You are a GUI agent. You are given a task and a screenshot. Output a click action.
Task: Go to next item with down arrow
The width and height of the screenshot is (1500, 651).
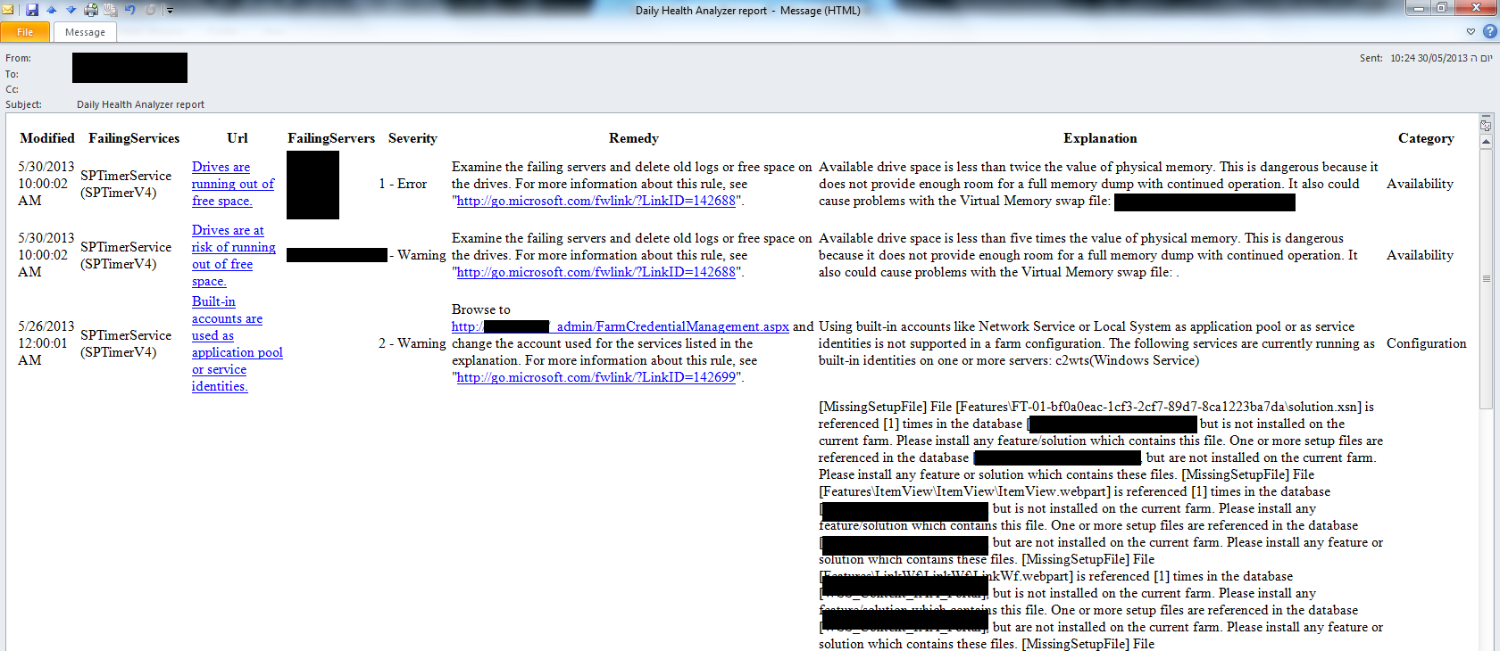pos(71,10)
